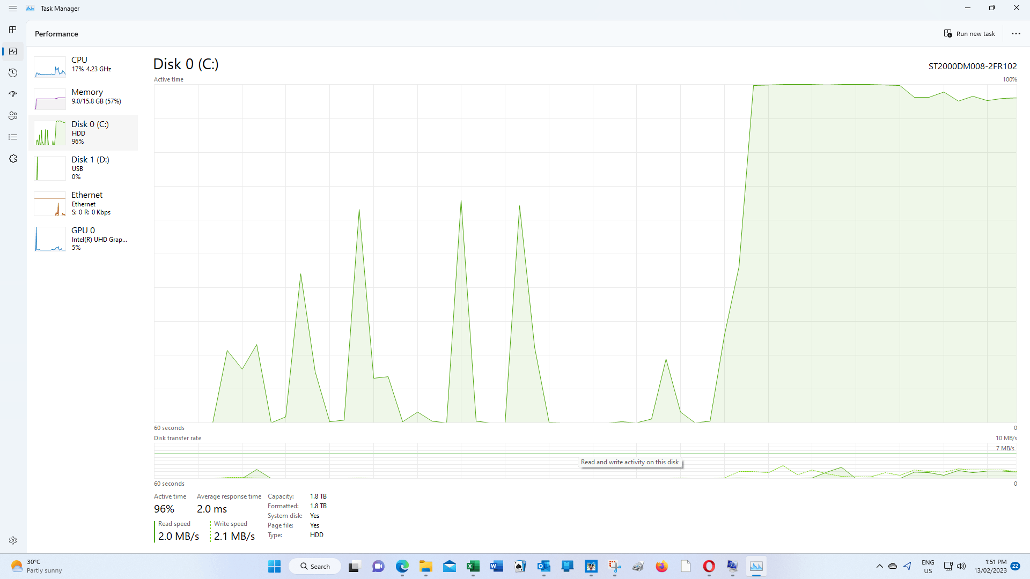Screen dimensions: 1030x579
Task: Select GPU 0 performance item
Action: (83, 239)
